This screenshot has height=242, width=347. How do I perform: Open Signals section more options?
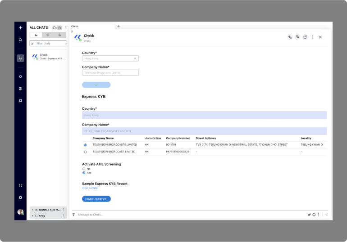pyautogui.click(x=63, y=210)
